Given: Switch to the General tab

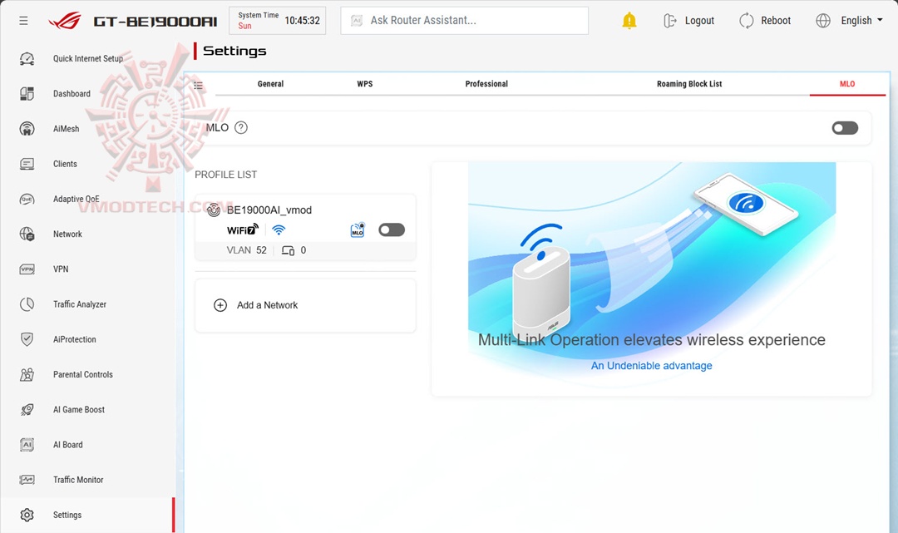Looking at the screenshot, I should tap(270, 84).
